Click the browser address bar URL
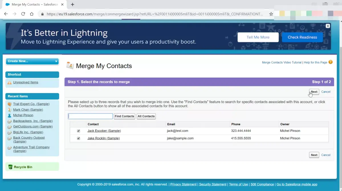The height and width of the screenshot is (191, 342). (x=154, y=14)
